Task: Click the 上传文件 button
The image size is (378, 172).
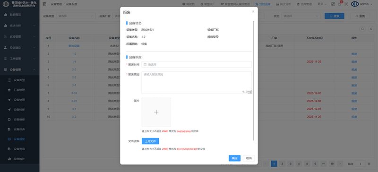Action: (x=150, y=141)
